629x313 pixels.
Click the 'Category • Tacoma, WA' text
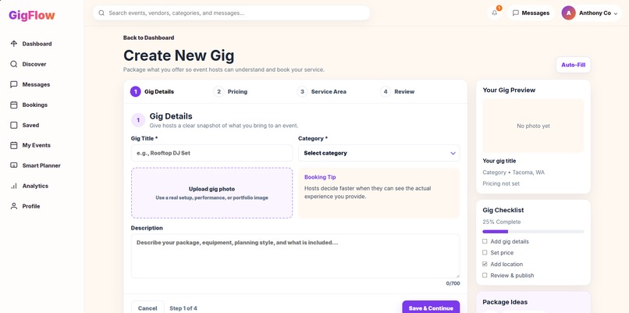pos(514,173)
